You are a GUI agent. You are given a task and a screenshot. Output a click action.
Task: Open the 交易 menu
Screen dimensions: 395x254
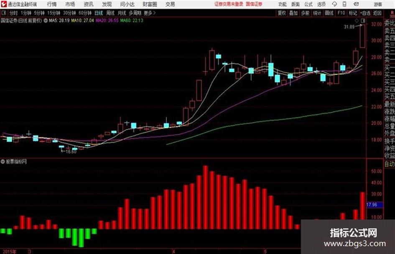[170, 4]
